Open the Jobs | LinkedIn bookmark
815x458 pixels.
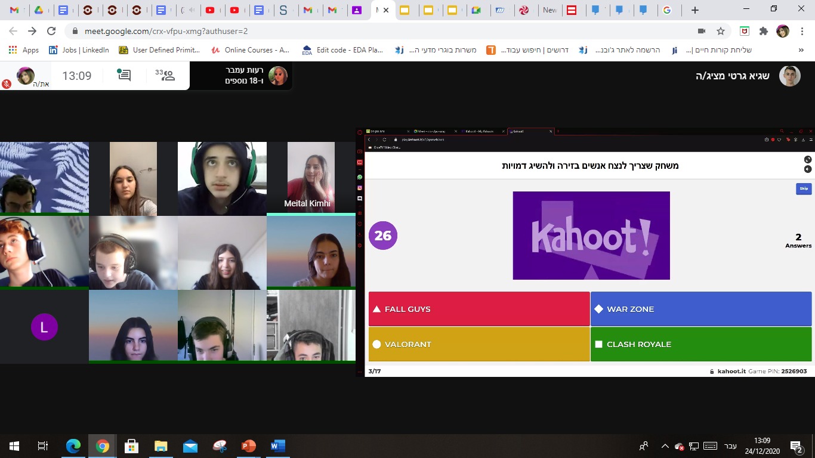[79, 50]
